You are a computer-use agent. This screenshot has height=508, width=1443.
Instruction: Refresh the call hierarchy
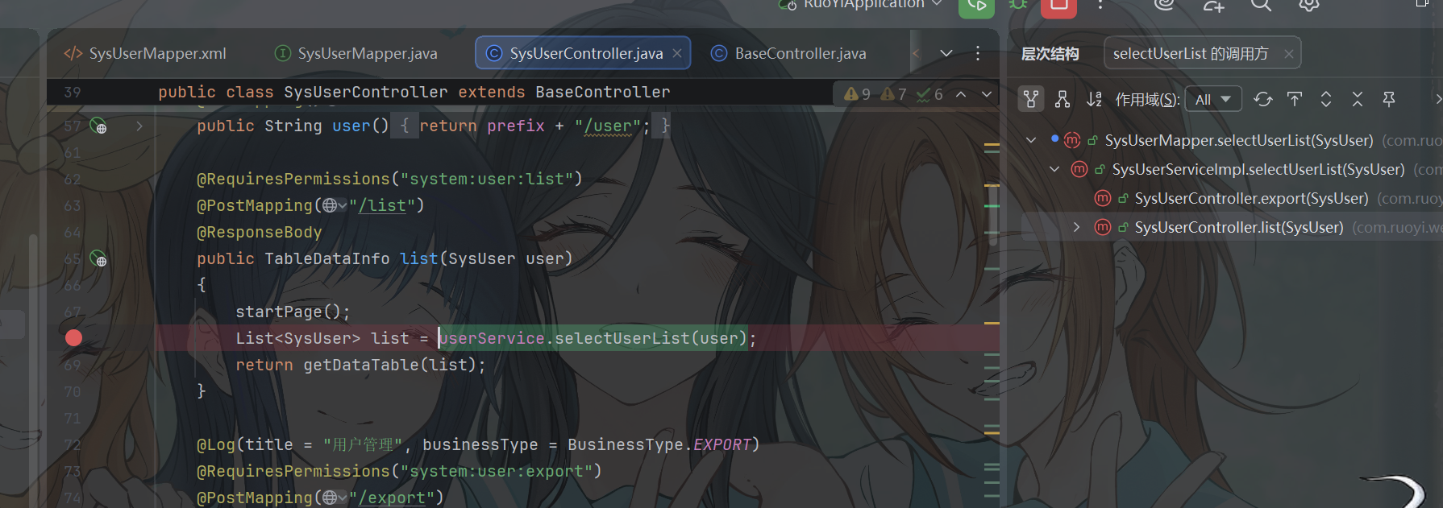tap(1263, 99)
